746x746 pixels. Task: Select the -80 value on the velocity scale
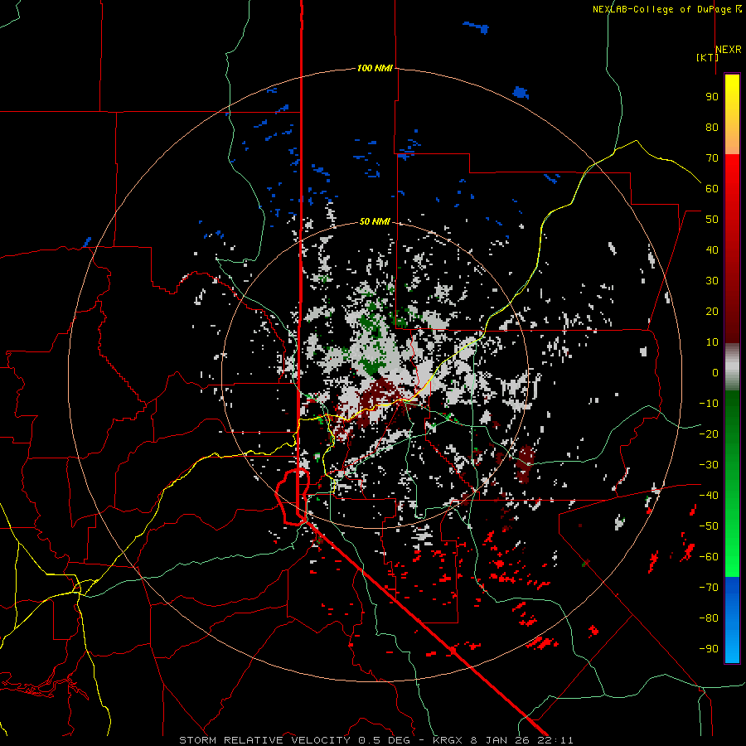coord(709,618)
